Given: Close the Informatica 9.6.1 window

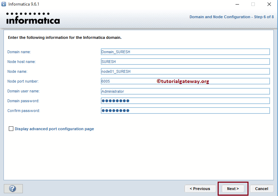Looking at the screenshot, I should tap(269, 4).
